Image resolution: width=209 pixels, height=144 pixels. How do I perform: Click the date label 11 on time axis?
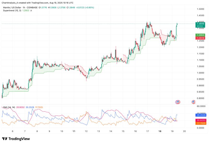click(74, 131)
